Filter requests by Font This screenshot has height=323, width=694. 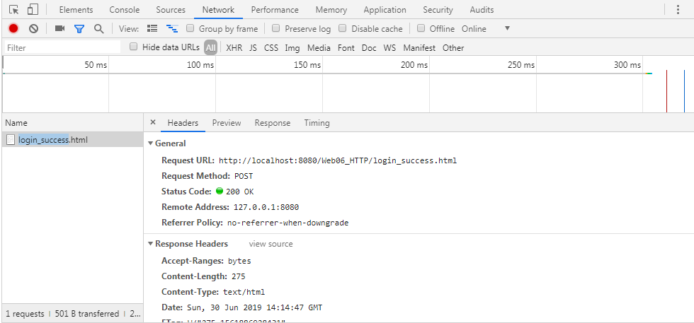346,48
